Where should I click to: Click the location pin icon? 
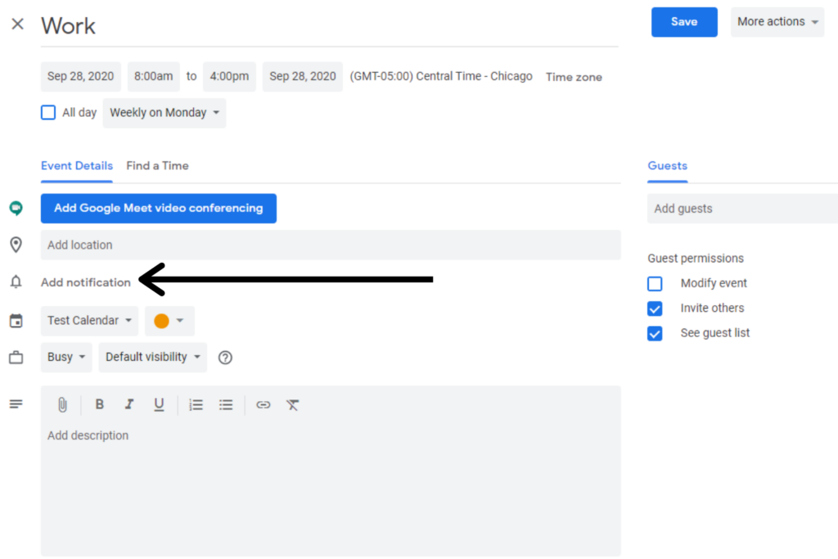tap(16, 245)
